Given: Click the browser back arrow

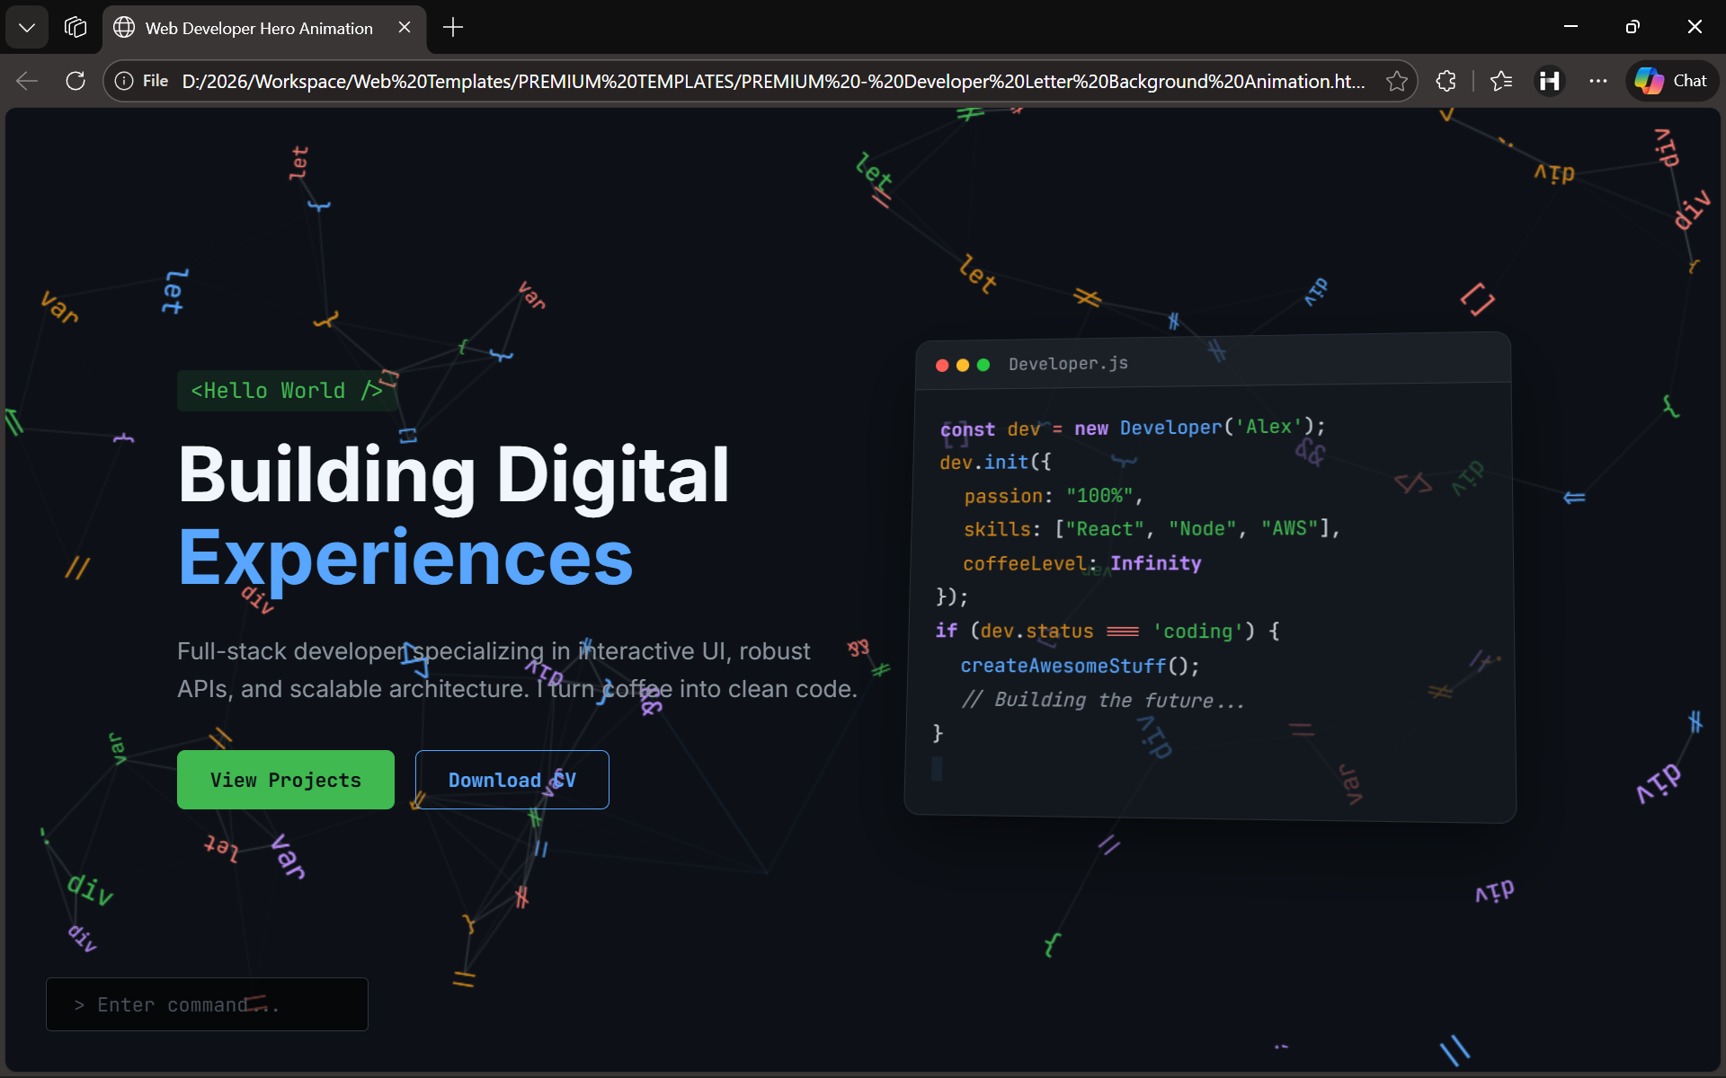Looking at the screenshot, I should pyautogui.click(x=27, y=81).
